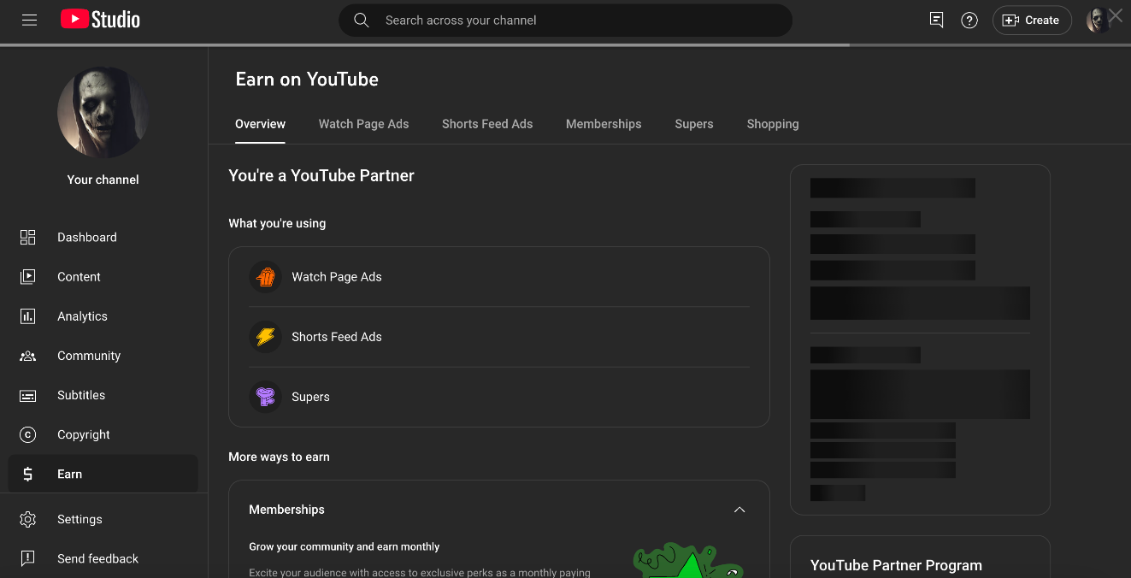Viewport: 1131px width, 578px height.
Task: Click the Analytics bar chart icon
Action: (x=27, y=316)
